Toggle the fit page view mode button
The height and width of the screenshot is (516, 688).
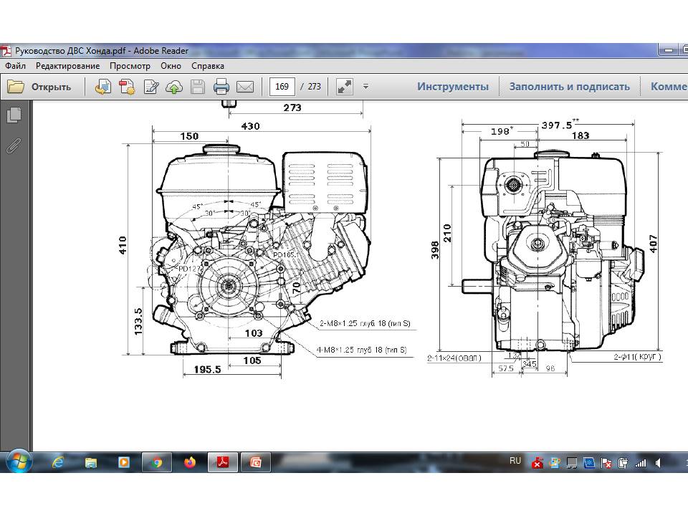[345, 87]
